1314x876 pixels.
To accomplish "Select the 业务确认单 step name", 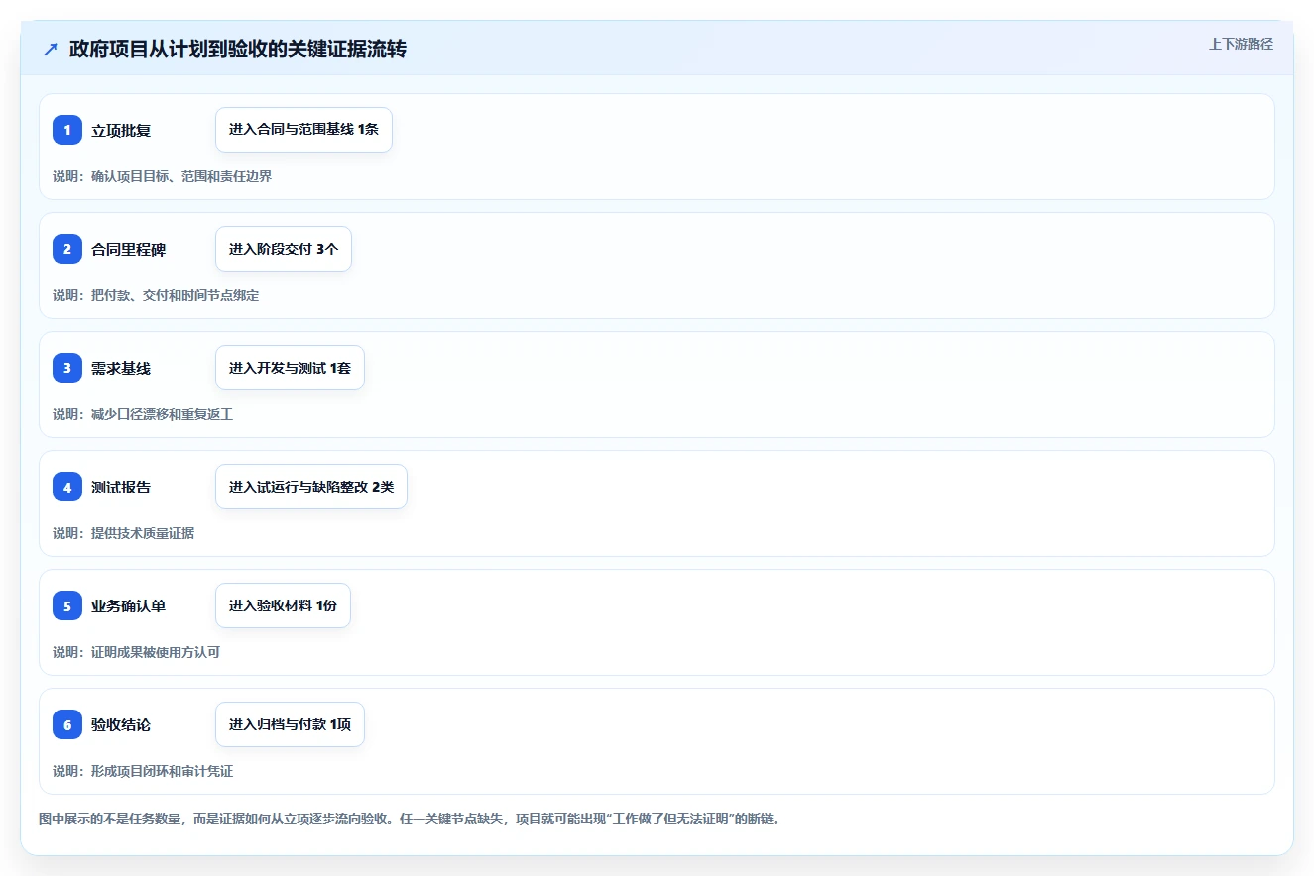I will point(129,605).
